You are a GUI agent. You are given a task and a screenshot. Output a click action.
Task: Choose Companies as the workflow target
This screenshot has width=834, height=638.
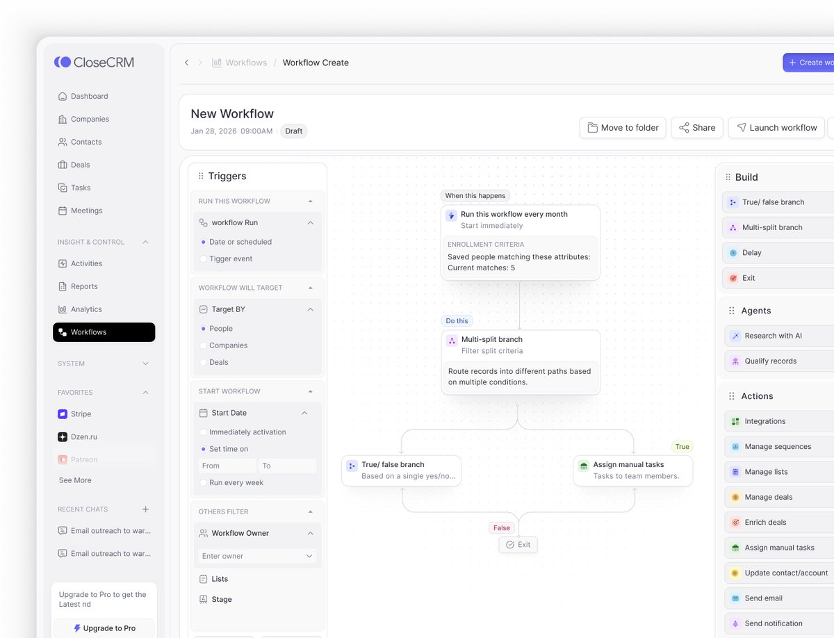tap(204, 345)
